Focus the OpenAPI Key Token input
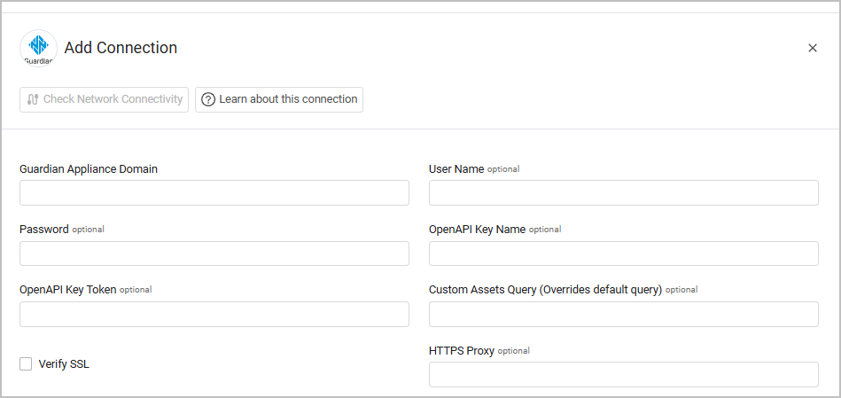 point(214,314)
